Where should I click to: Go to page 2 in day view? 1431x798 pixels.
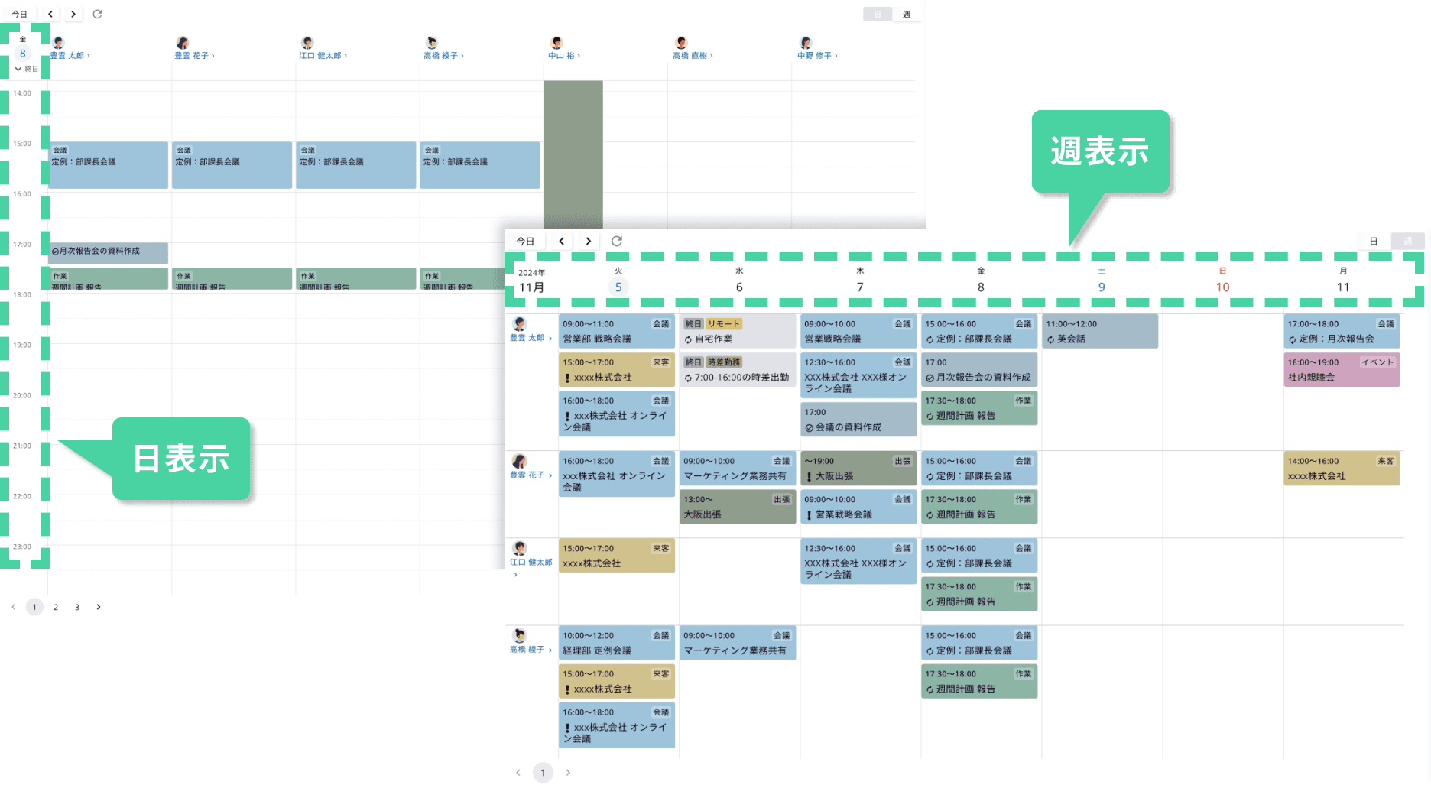[x=56, y=607]
